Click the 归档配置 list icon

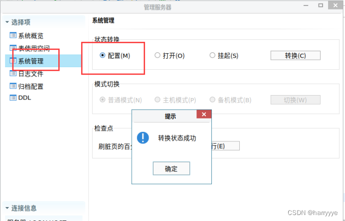point(13,86)
